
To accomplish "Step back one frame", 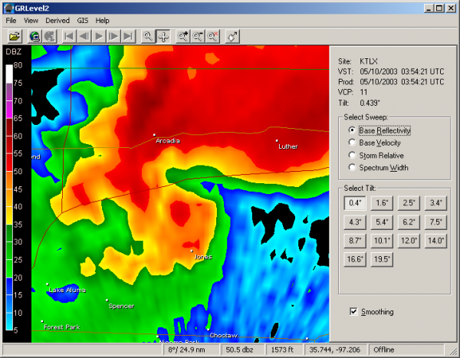I will click(x=84, y=37).
